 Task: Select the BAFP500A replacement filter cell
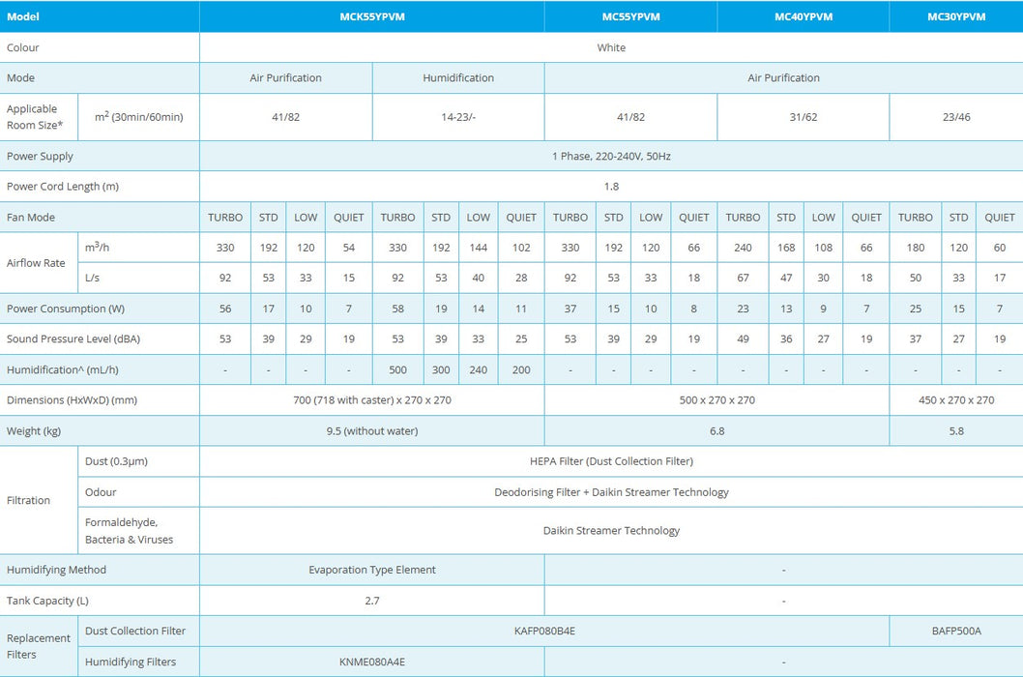pyautogui.click(x=955, y=631)
